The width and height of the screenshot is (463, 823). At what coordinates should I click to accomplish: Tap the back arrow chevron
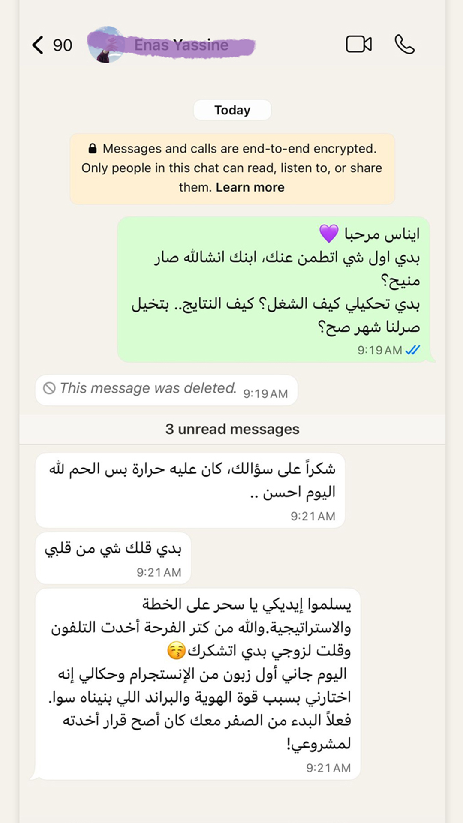38,45
